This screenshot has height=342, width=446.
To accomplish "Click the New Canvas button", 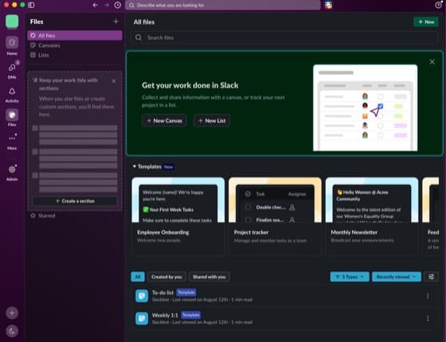I will (164, 120).
